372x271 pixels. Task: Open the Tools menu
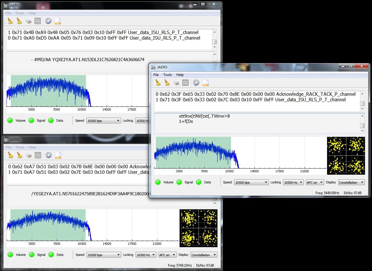pyautogui.click(x=167, y=75)
